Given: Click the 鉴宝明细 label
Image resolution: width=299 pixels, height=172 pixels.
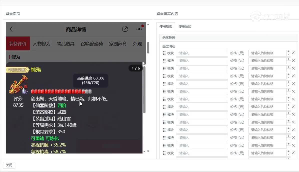Looking at the screenshot, I should (x=169, y=46).
